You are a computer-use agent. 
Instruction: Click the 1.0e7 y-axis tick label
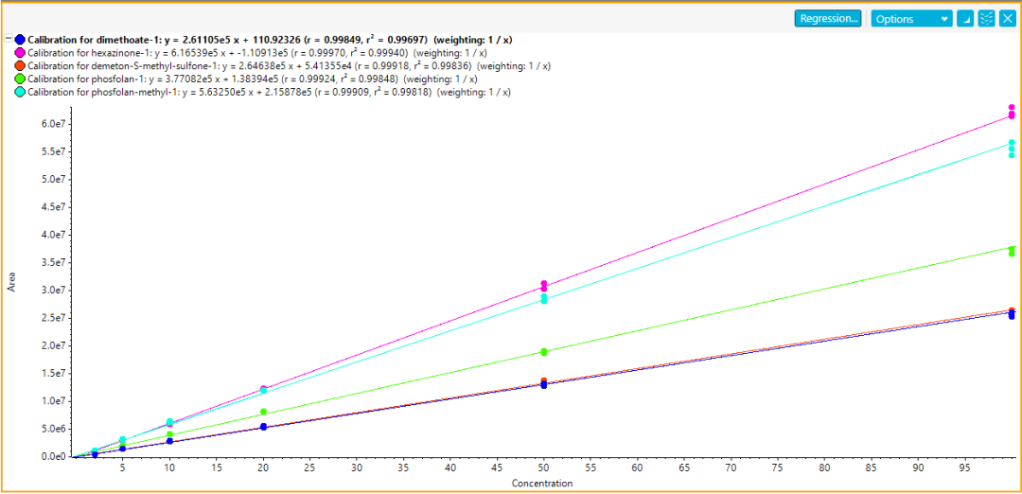(52, 401)
